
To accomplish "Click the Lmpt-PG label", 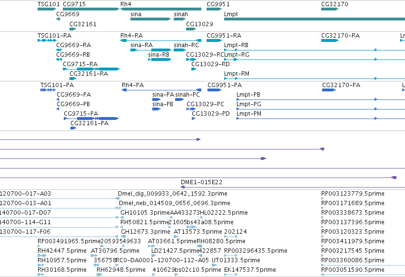I will click(x=249, y=104).
